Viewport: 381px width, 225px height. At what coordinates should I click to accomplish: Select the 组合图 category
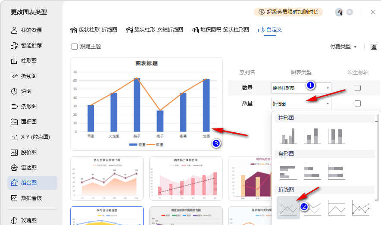tap(32, 183)
